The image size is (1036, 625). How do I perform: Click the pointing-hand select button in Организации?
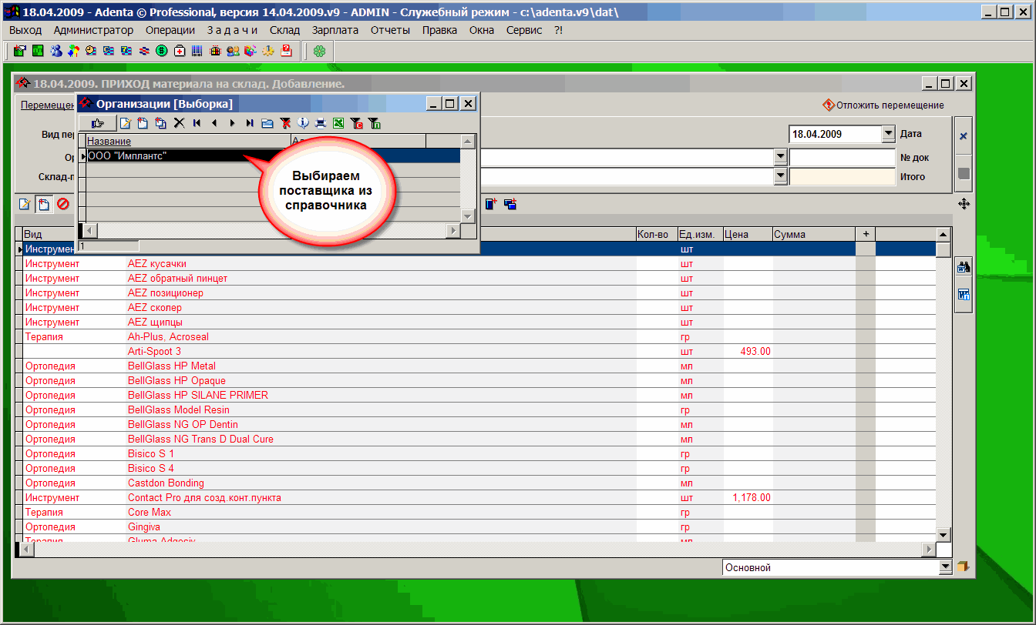97,123
